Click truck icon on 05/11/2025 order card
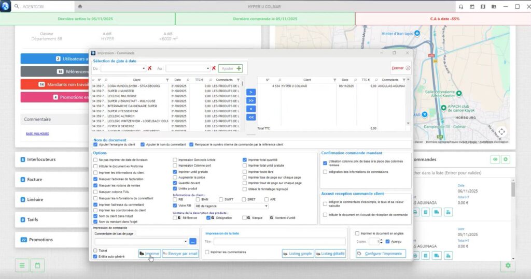 (x=437, y=256)
